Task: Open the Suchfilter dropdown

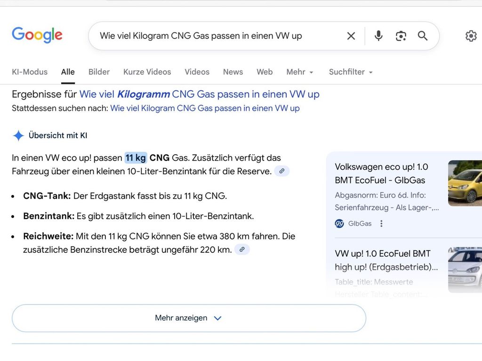Action: pos(351,72)
